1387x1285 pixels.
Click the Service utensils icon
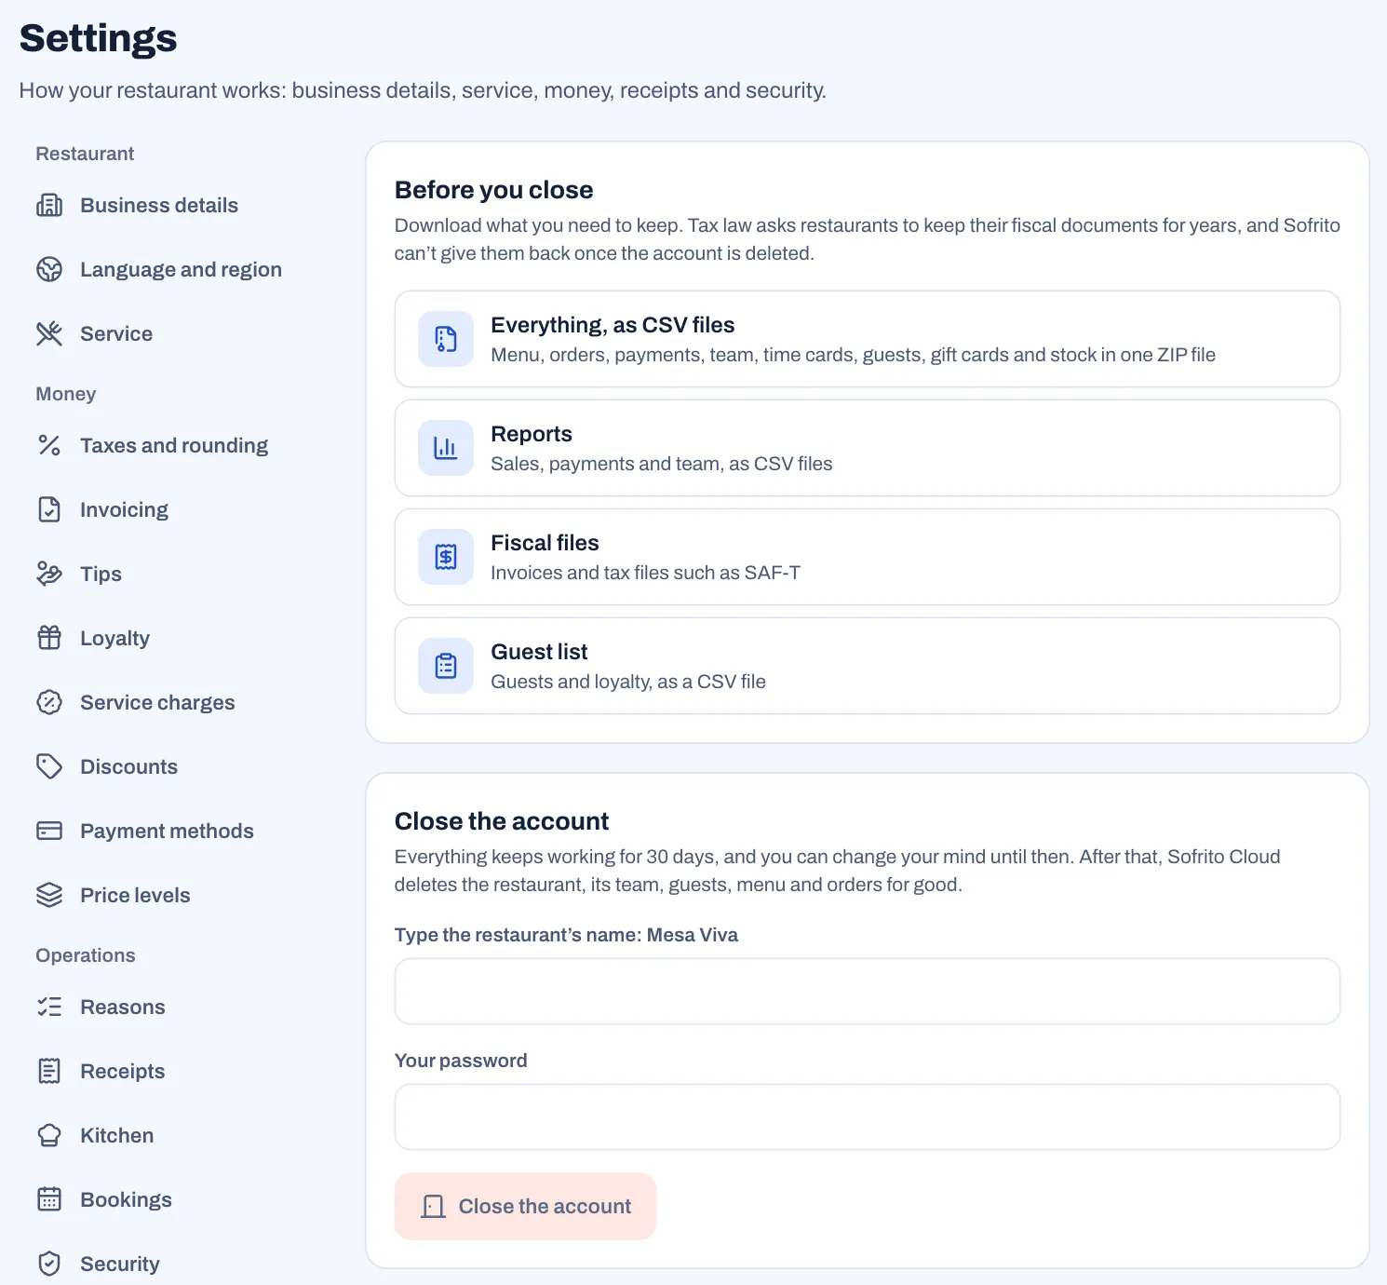(49, 334)
